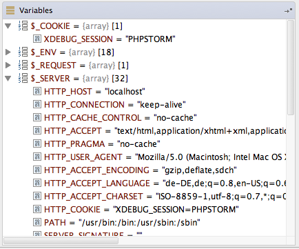Image resolution: width=299 pixels, height=249 pixels.
Task: Click the value icon beside PATH
Action: coord(37,222)
